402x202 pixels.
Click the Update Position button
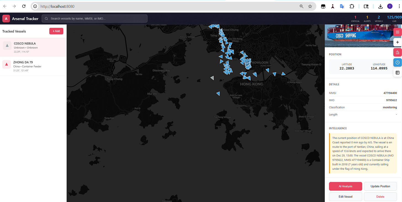pyautogui.click(x=380, y=186)
